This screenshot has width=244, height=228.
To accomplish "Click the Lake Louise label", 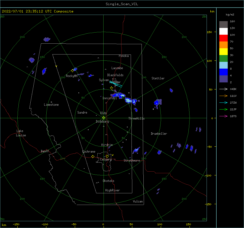I will (21, 133).
